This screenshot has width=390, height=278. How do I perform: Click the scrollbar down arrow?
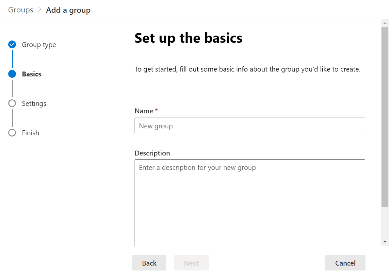(385, 242)
